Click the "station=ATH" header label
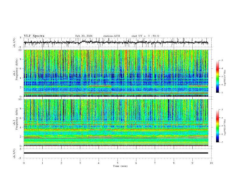 tap(111, 36)
